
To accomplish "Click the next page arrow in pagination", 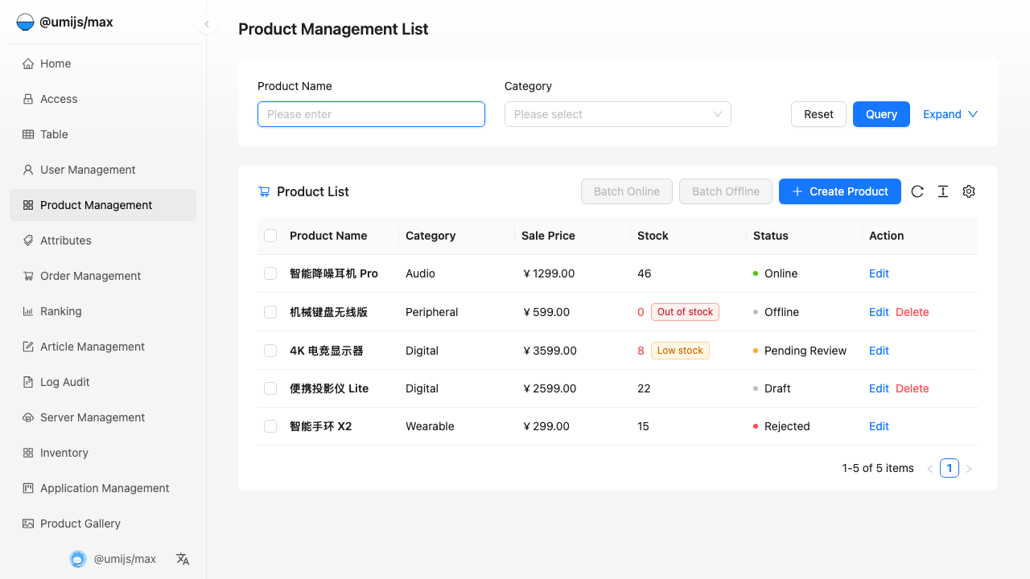I will click(969, 469).
